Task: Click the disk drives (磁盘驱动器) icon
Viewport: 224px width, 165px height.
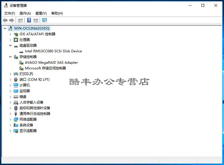Action: point(16,46)
